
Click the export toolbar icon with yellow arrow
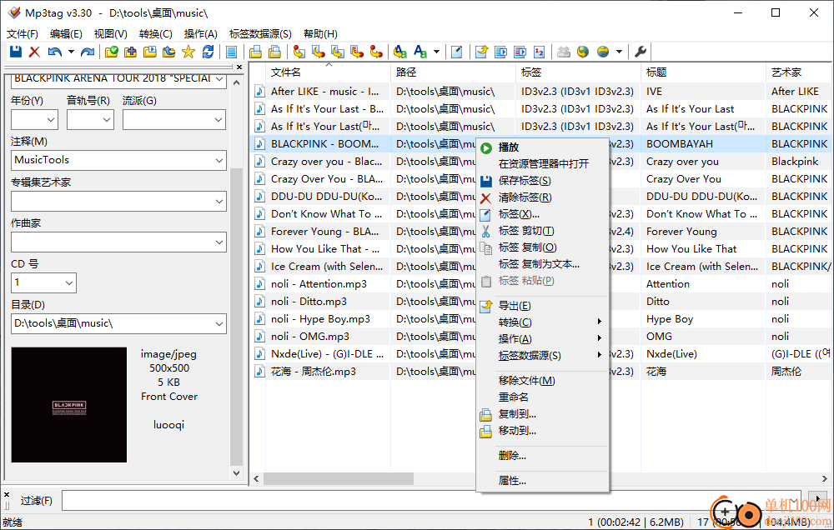[481, 52]
